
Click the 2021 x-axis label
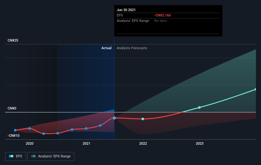click(86, 143)
